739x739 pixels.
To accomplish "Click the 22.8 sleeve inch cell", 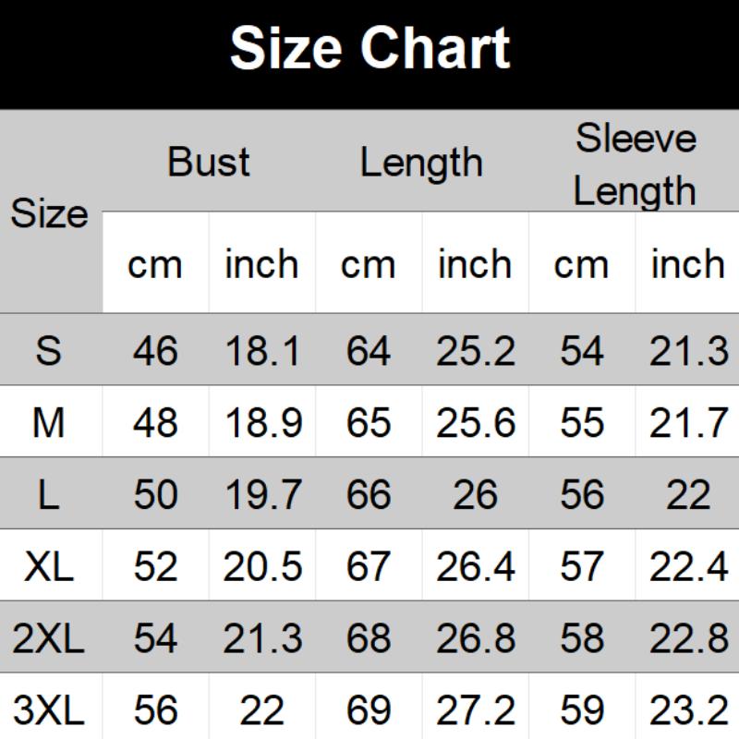I will pyautogui.click(x=688, y=638).
